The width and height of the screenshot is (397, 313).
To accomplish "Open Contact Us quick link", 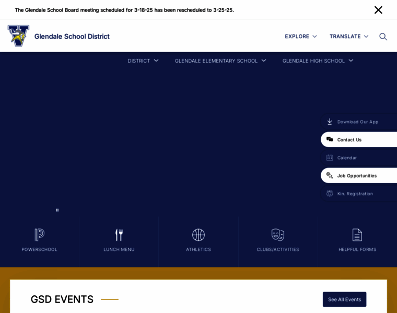I will tap(358, 140).
